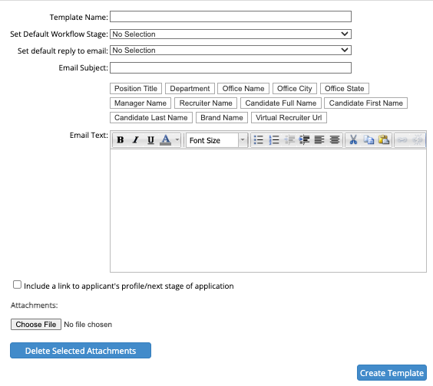The height and width of the screenshot is (386, 433).
Task: Click Choose File for attachments
Action: [36, 324]
